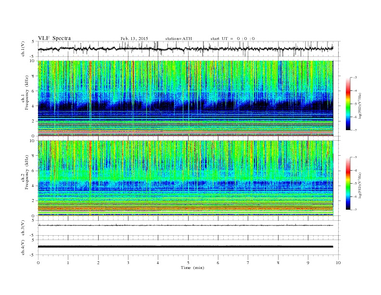Click the time axis tick label '3'
This screenshot has height=295, width=381.
pos(128,263)
